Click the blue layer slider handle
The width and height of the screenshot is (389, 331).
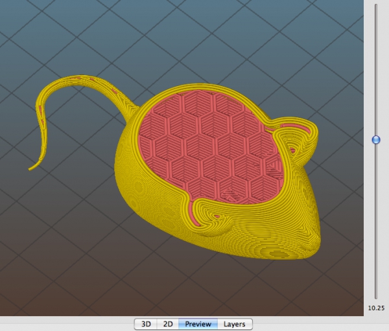pos(376,140)
